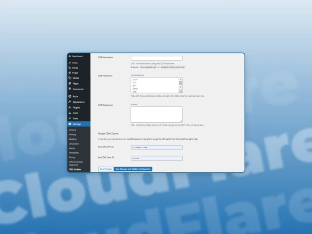Click the inclusions list scroll-down arrow

point(180,87)
